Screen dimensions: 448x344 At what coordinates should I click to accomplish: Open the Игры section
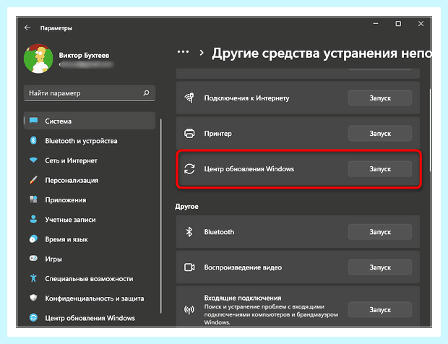[x=90, y=259]
